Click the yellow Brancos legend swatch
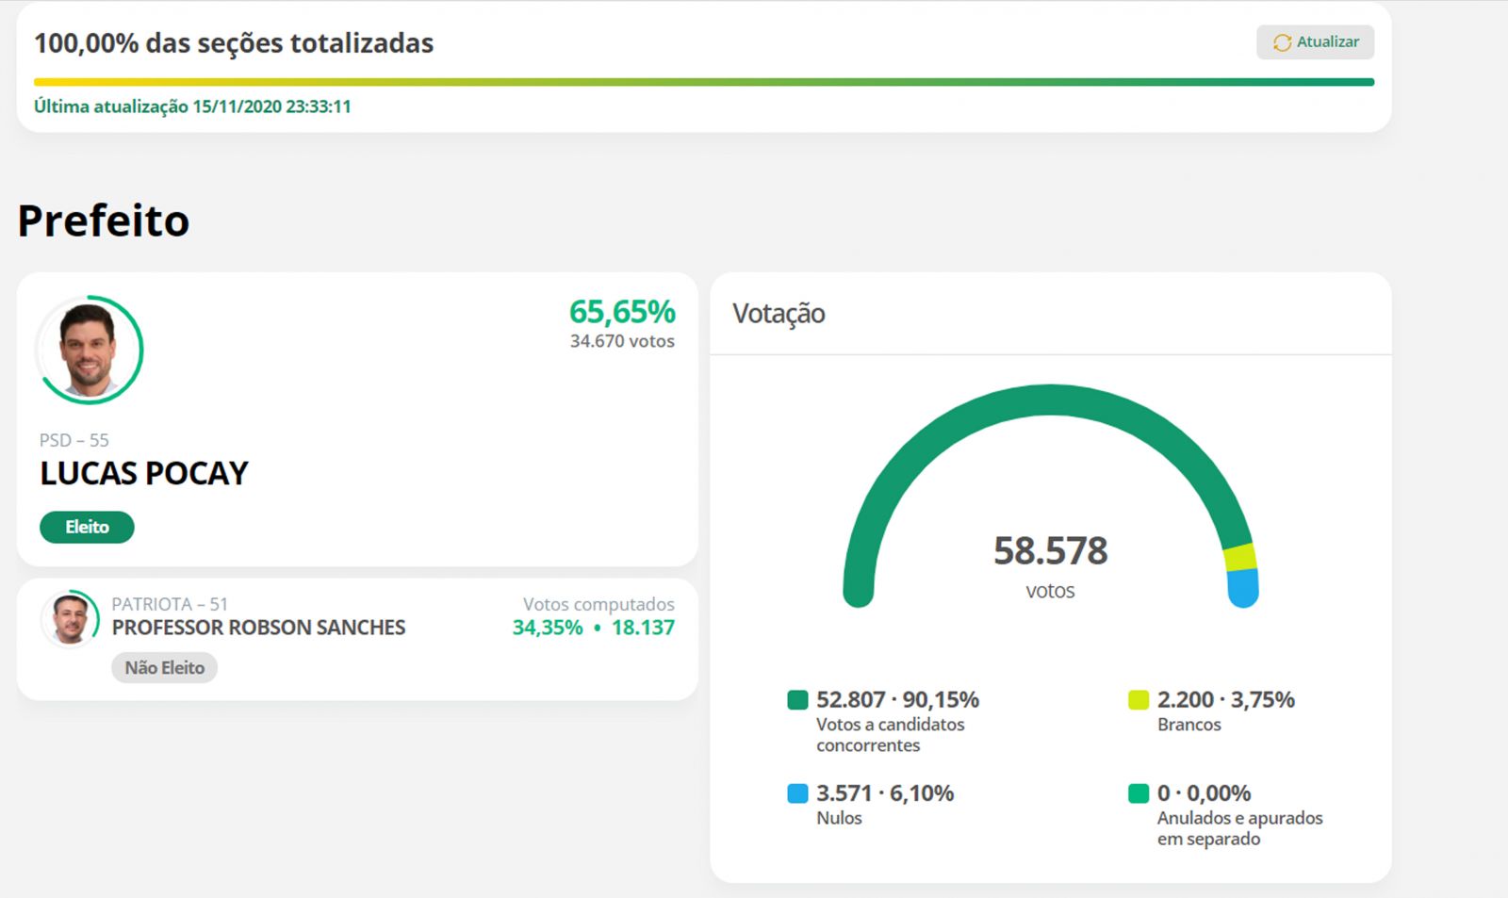This screenshot has width=1508, height=898. [1139, 699]
